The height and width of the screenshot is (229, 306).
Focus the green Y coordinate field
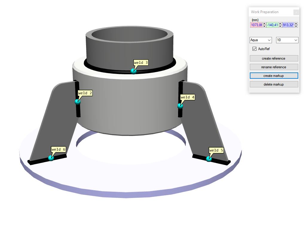[x=272, y=25]
